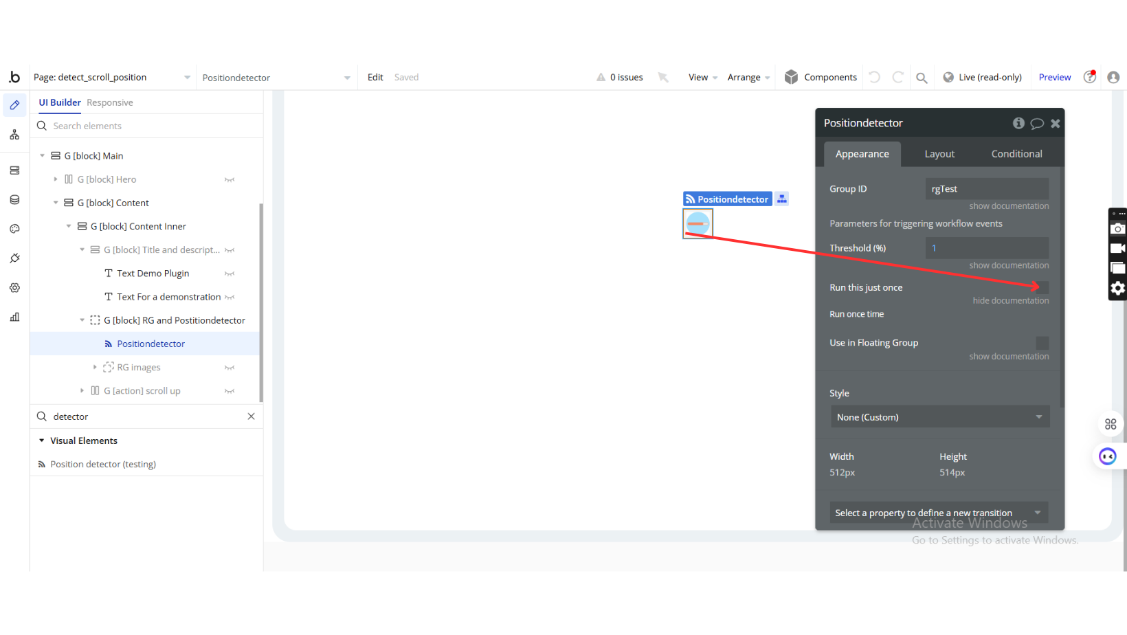1127x635 pixels.
Task: Clear the detector search field
Action: coord(252,416)
